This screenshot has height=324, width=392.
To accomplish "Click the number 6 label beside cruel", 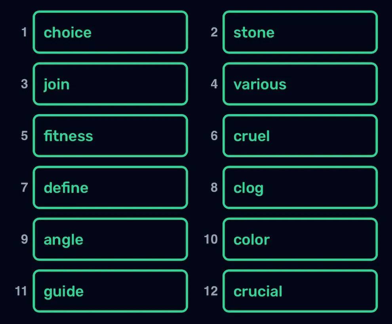I will (214, 136).
